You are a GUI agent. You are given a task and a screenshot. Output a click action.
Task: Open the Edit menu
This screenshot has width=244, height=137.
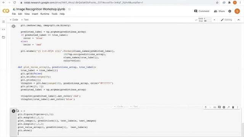[x=20, y=14]
